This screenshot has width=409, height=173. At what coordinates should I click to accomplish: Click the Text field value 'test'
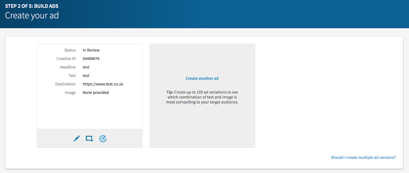click(86, 75)
